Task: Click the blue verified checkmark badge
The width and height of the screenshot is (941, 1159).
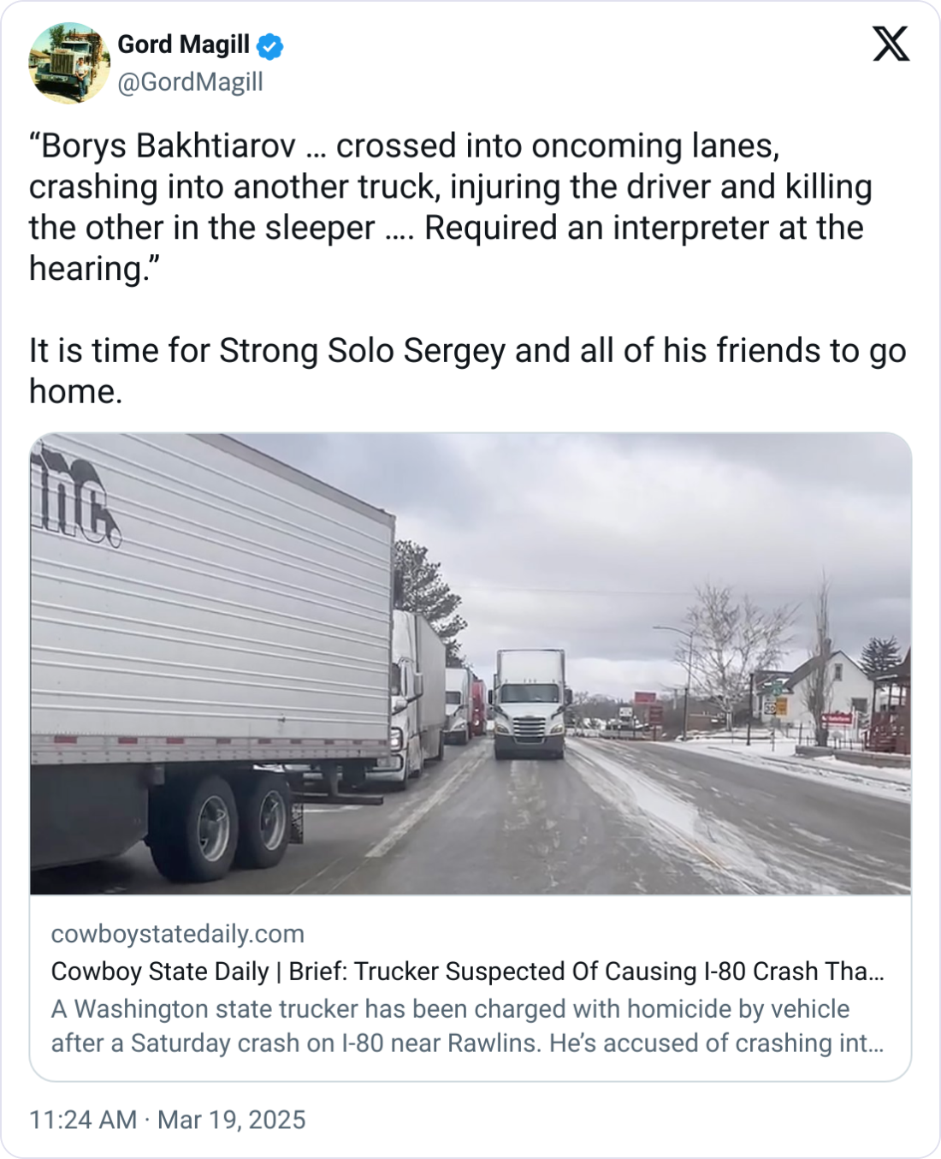Action: (270, 45)
